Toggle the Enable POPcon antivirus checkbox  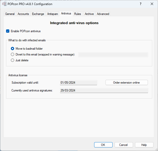point(8,31)
